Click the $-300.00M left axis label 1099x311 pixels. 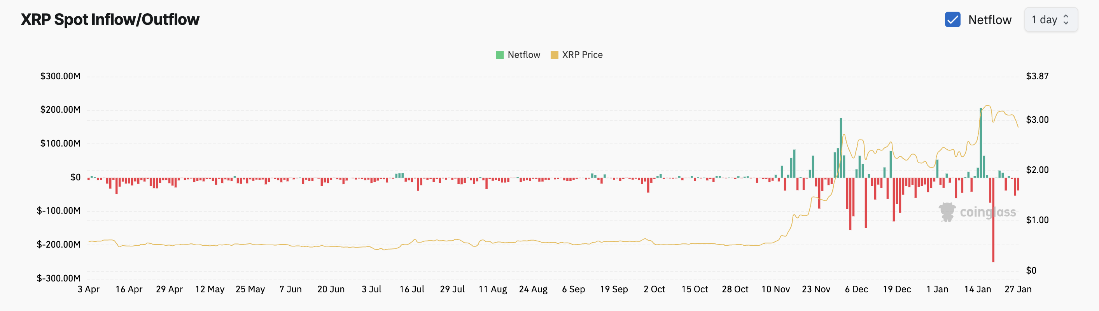point(58,278)
